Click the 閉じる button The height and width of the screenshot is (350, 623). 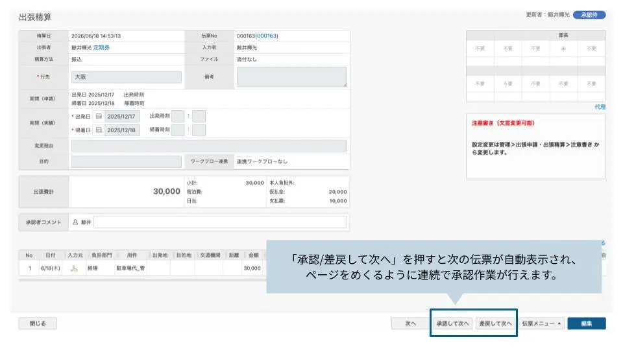pos(38,323)
